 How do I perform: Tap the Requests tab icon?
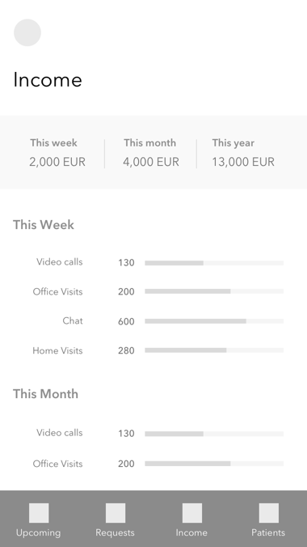(116, 513)
